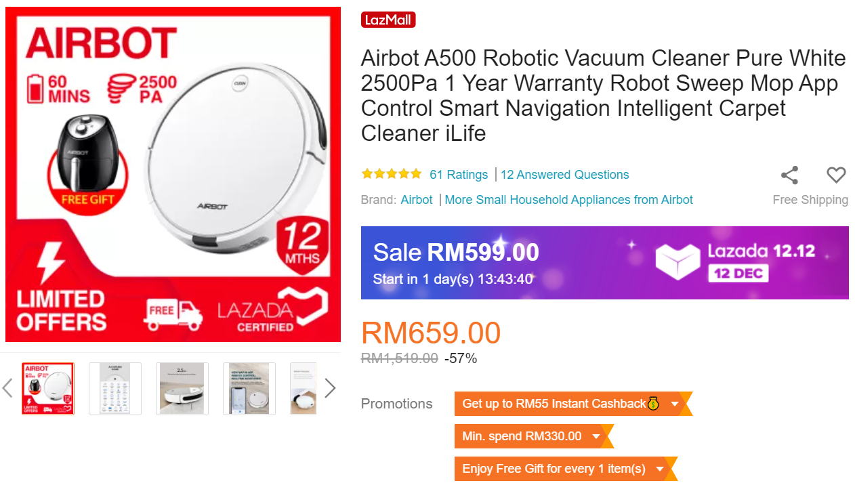Click the LazMall badge
Viewport: 855px width, 485px height.
point(388,20)
